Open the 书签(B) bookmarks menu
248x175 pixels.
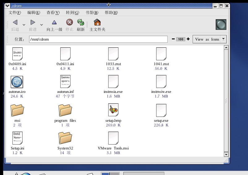(x=92, y=13)
